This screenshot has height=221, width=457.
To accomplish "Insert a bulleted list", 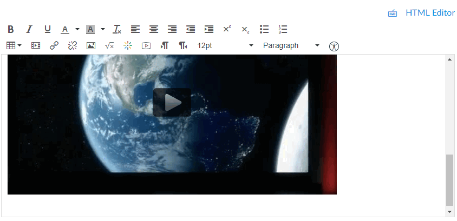I will tap(264, 29).
